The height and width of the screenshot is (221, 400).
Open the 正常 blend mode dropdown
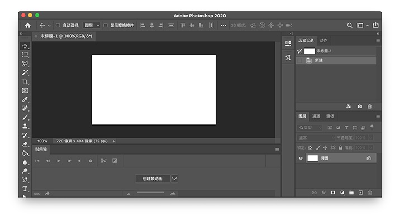(316, 138)
